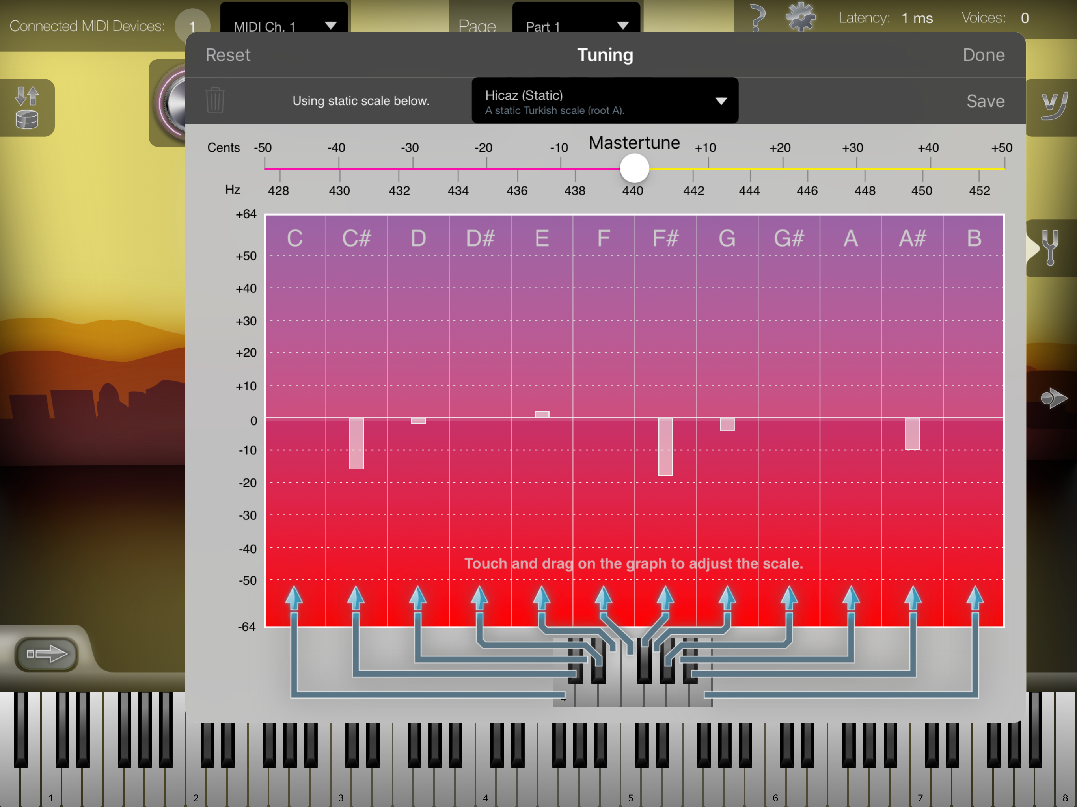Open settings gear icon
This screenshot has width=1077, height=807.
pyautogui.click(x=800, y=17)
